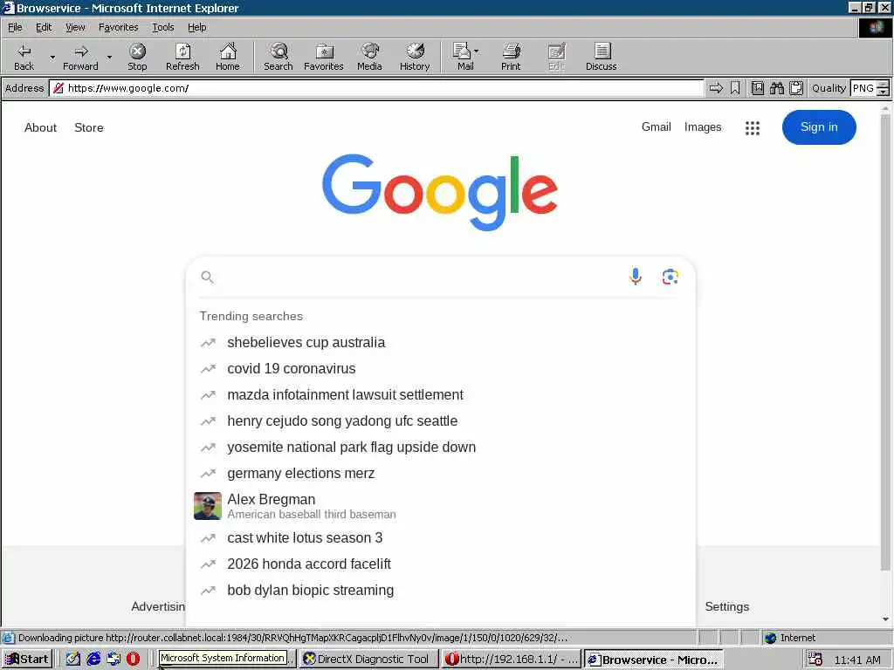Click the blue Sign in button
Screen dimensions: 894x670
coord(819,127)
